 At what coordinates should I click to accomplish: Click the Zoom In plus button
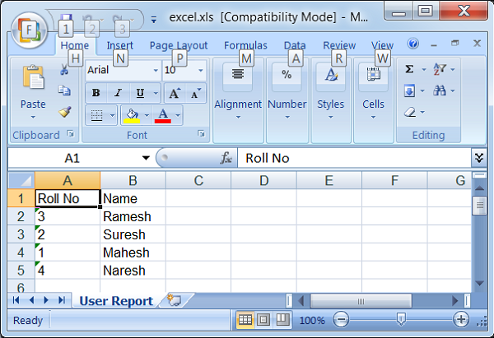(460, 320)
